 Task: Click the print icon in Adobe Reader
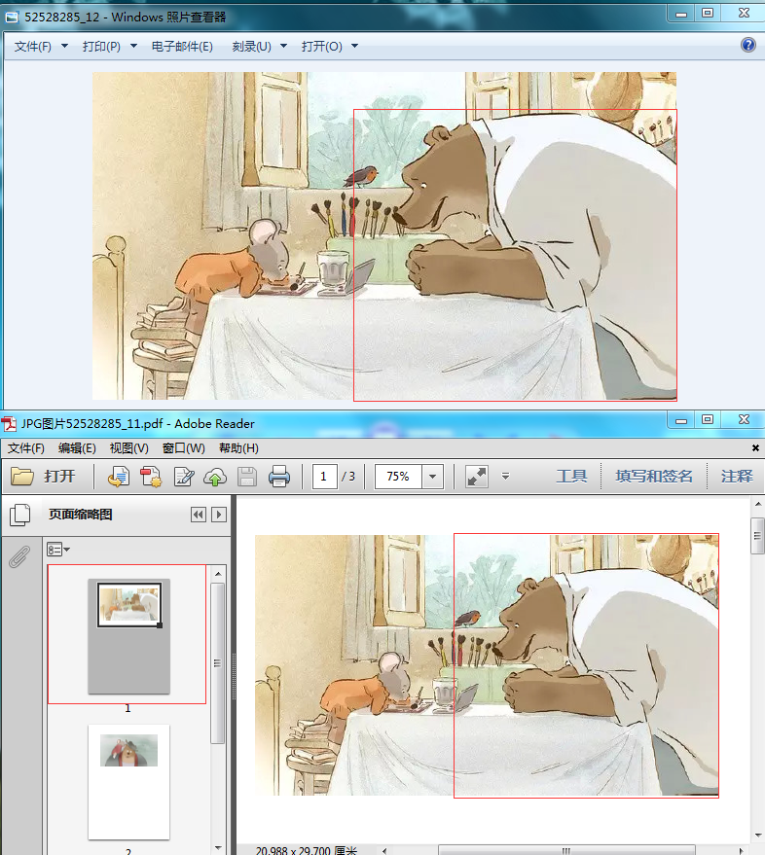click(279, 477)
